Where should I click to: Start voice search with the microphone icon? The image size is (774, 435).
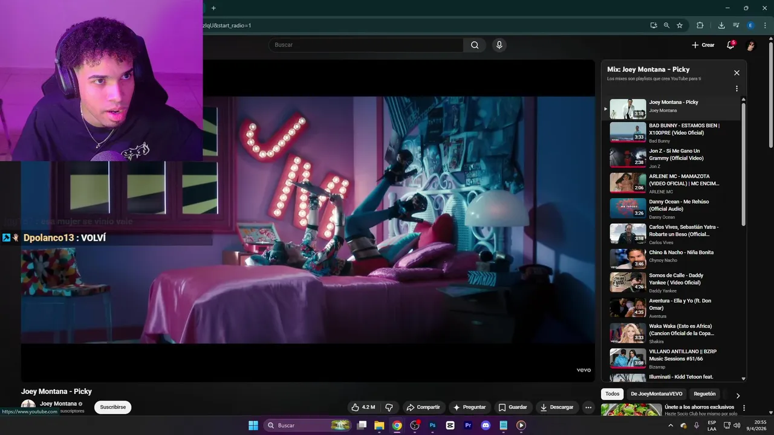click(x=499, y=45)
